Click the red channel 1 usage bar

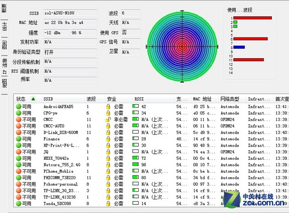click(x=252, y=18)
